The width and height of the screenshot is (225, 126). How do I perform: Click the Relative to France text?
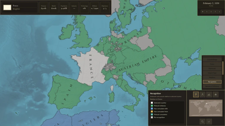[x=156, y=99]
